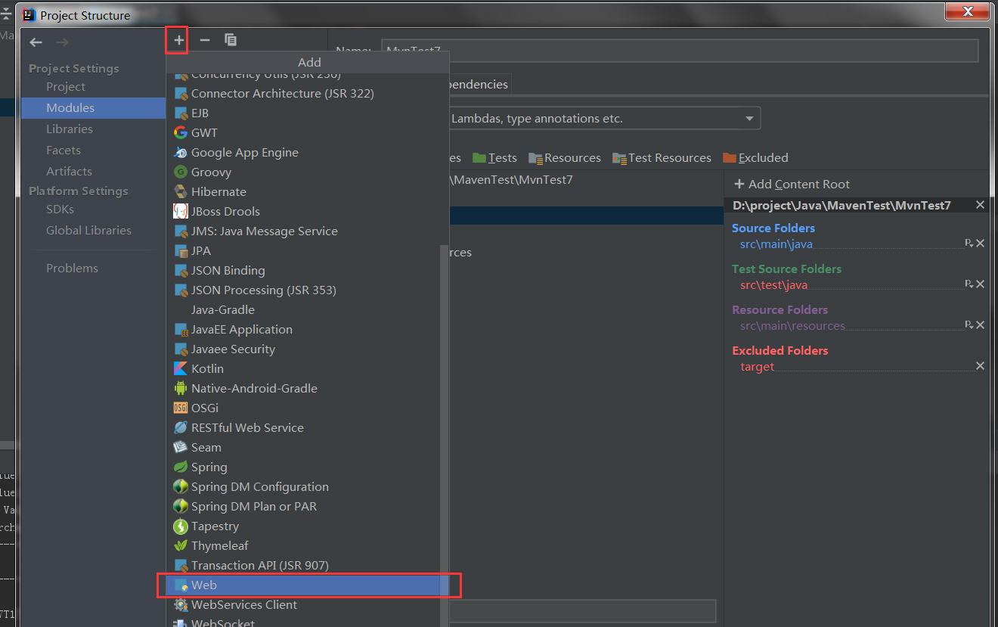Click the GWT Google icon
The height and width of the screenshot is (627, 998).
point(181,133)
